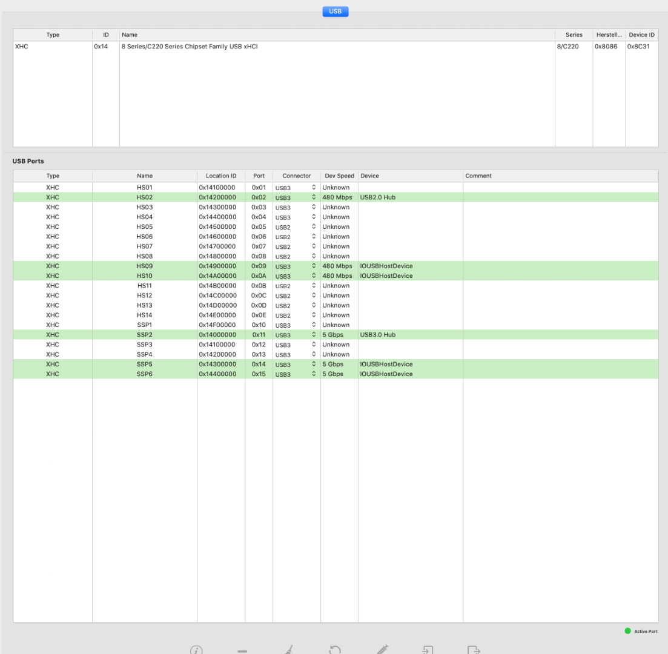This screenshot has width=668, height=654.
Task: Change connector type for SSP6 port
Action: (314, 374)
